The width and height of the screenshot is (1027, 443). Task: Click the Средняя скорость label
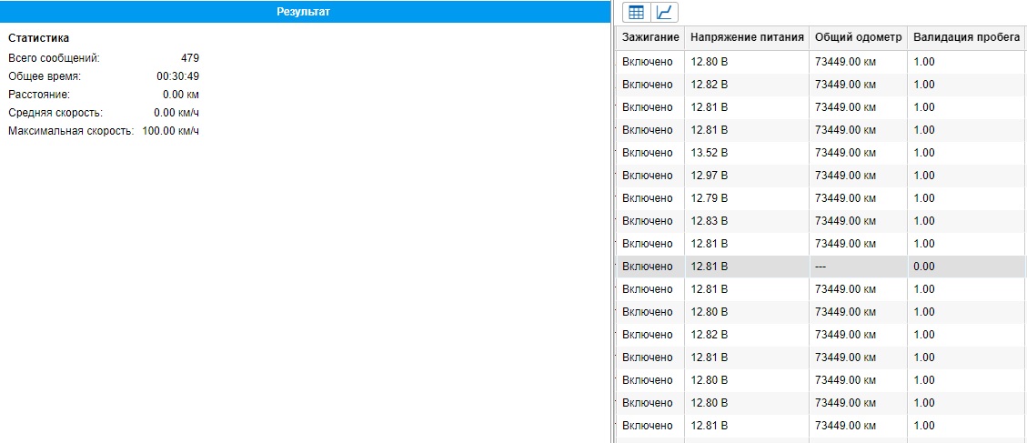(55, 113)
